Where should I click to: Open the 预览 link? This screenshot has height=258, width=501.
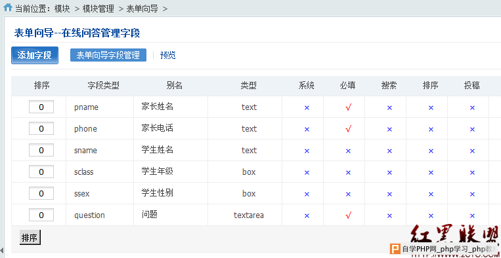coord(167,56)
